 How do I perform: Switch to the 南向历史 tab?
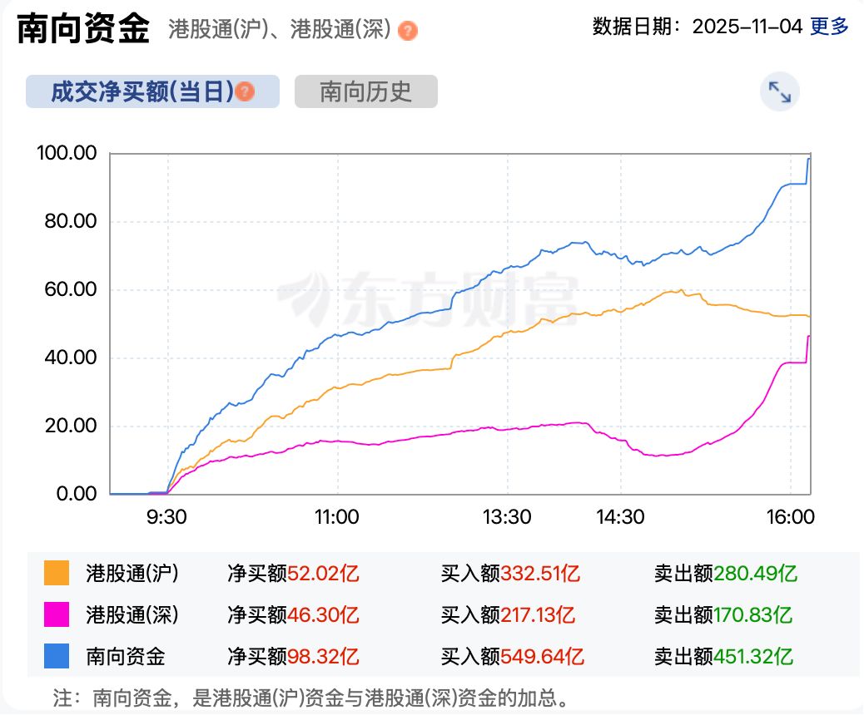(365, 91)
